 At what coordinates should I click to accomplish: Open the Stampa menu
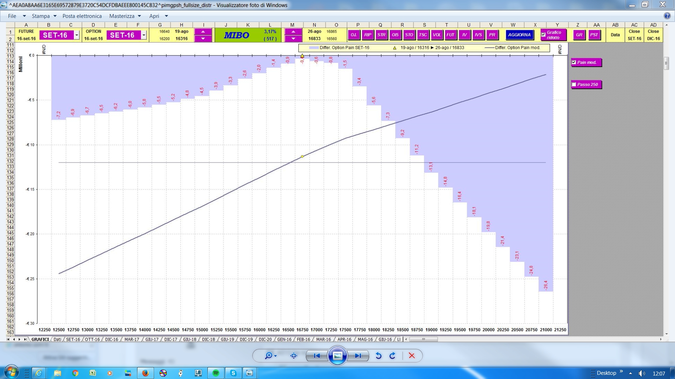(41, 16)
